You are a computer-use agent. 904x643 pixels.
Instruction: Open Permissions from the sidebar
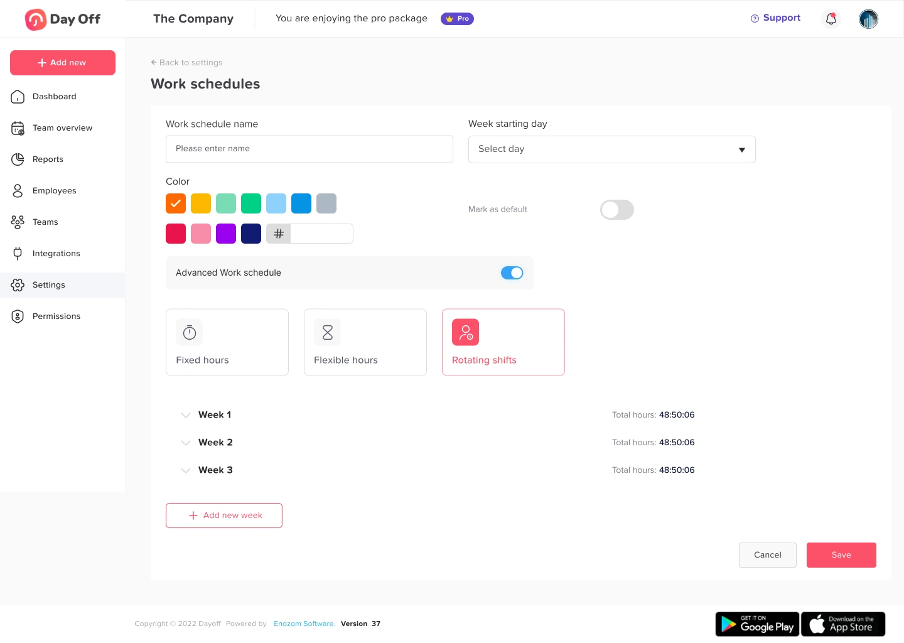(56, 316)
